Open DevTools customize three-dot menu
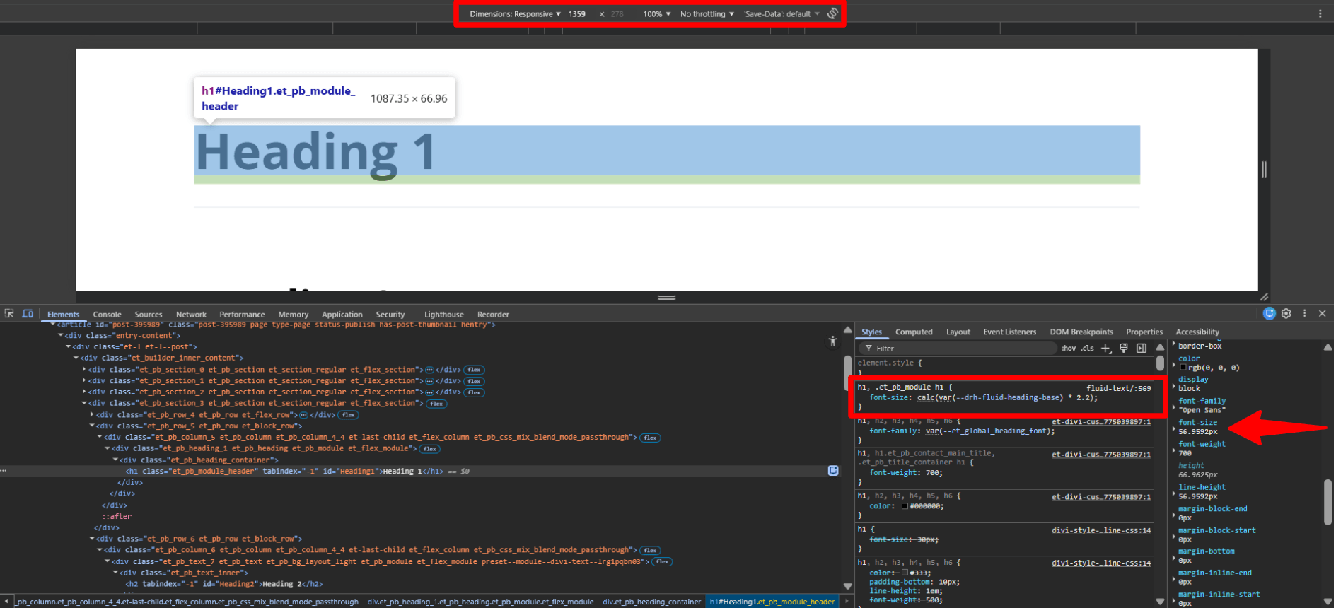The height and width of the screenshot is (608, 1336). pos(1305,313)
